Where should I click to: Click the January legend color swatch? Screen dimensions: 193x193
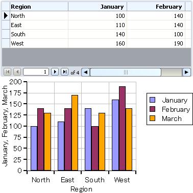pyautogui.click(x=153, y=100)
